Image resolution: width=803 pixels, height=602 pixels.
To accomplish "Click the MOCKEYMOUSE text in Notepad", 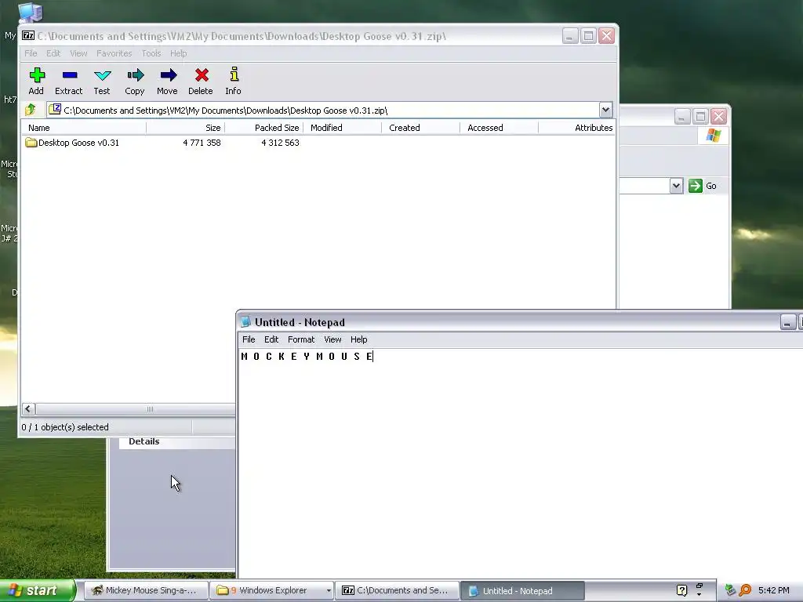I will [307, 357].
